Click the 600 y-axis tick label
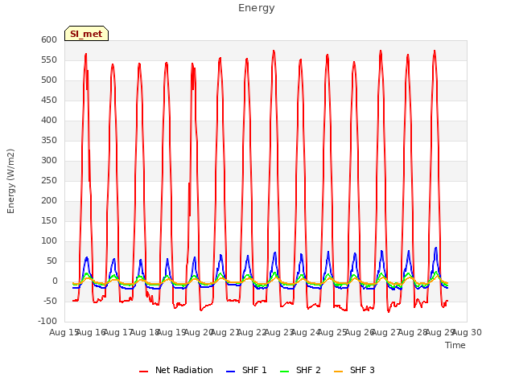This screenshot has height=386, width=515. tap(49, 39)
